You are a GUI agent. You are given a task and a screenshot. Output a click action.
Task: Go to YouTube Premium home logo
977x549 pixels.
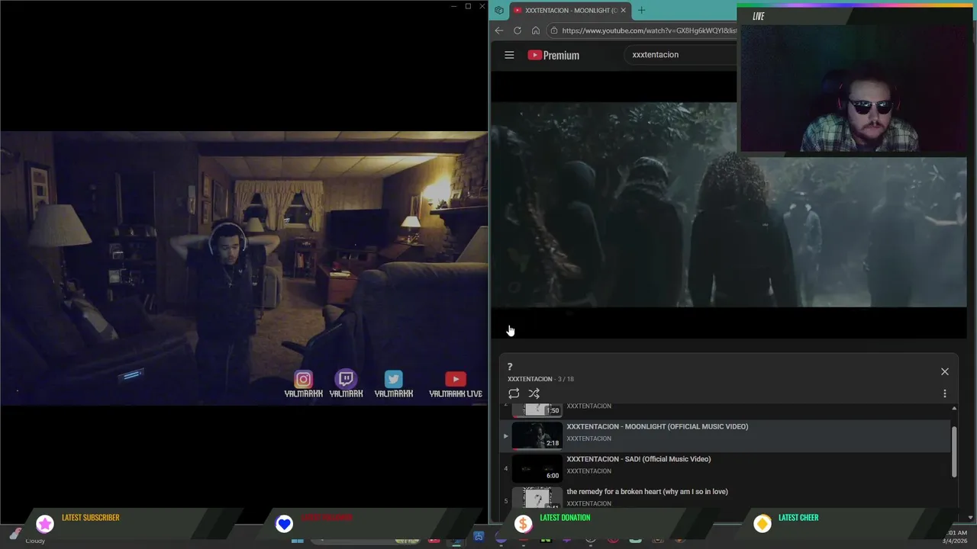tap(553, 55)
